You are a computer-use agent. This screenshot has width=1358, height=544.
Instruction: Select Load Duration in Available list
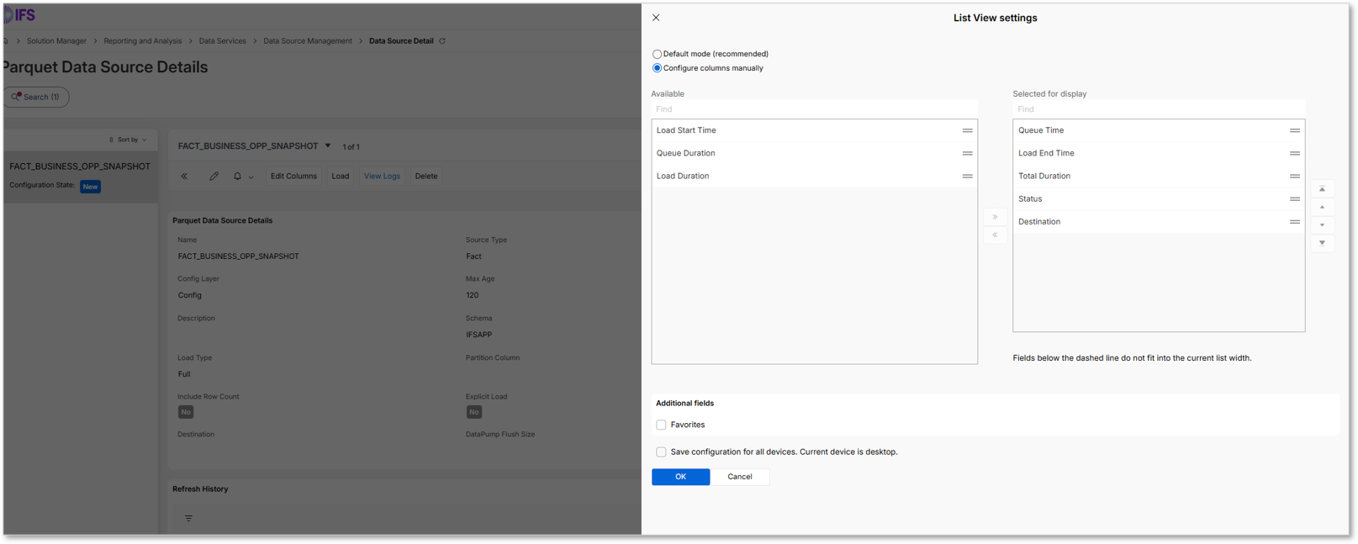coord(814,176)
